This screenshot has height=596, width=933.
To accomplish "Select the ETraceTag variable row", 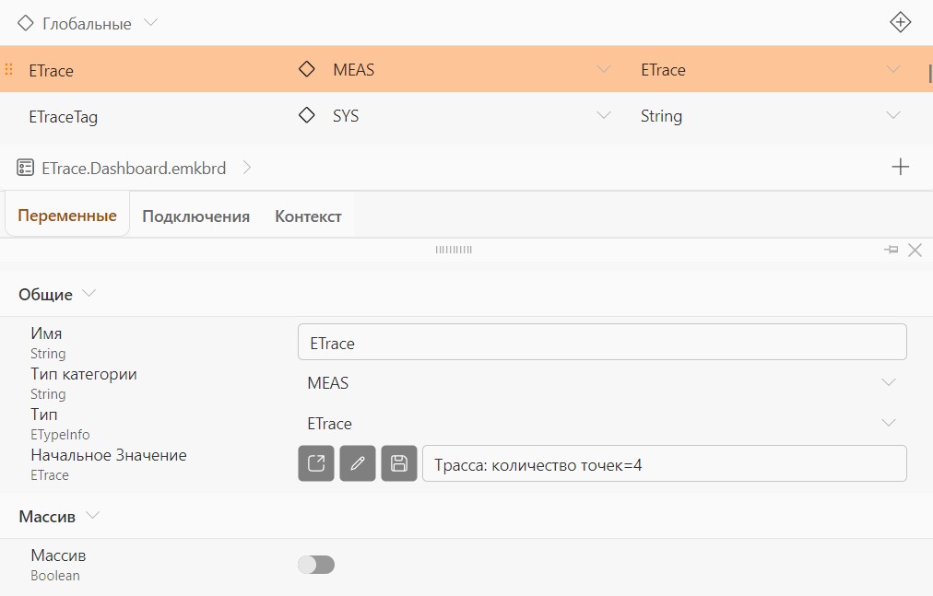I will point(466,116).
